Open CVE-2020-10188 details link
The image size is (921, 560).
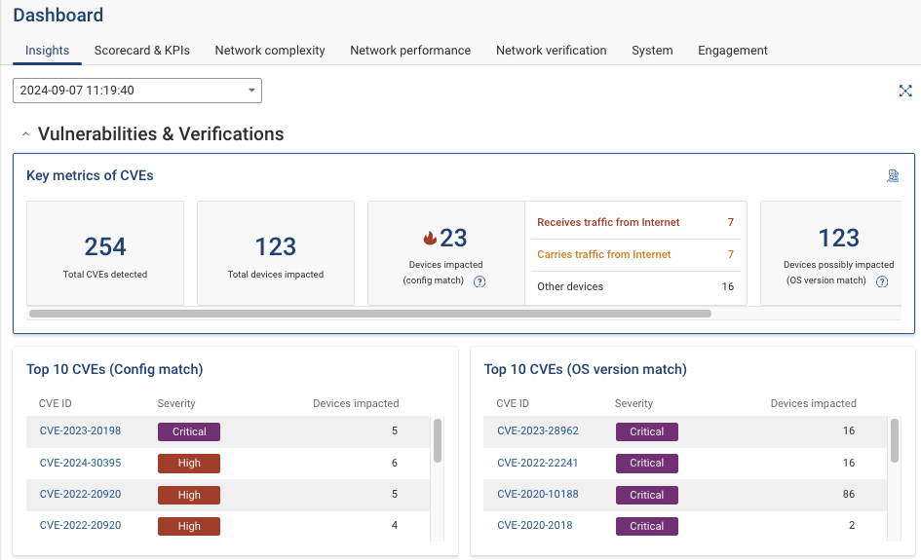pos(537,495)
